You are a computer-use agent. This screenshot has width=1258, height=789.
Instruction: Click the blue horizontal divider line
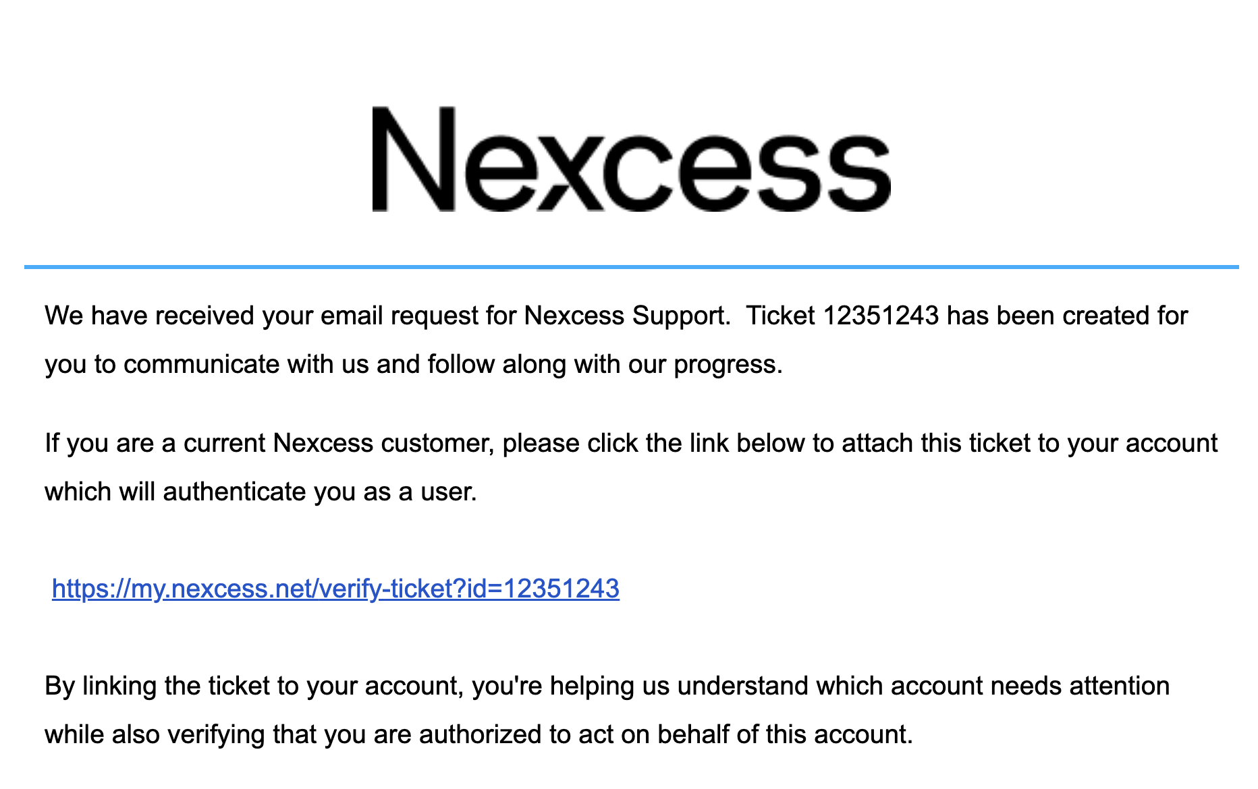631,267
